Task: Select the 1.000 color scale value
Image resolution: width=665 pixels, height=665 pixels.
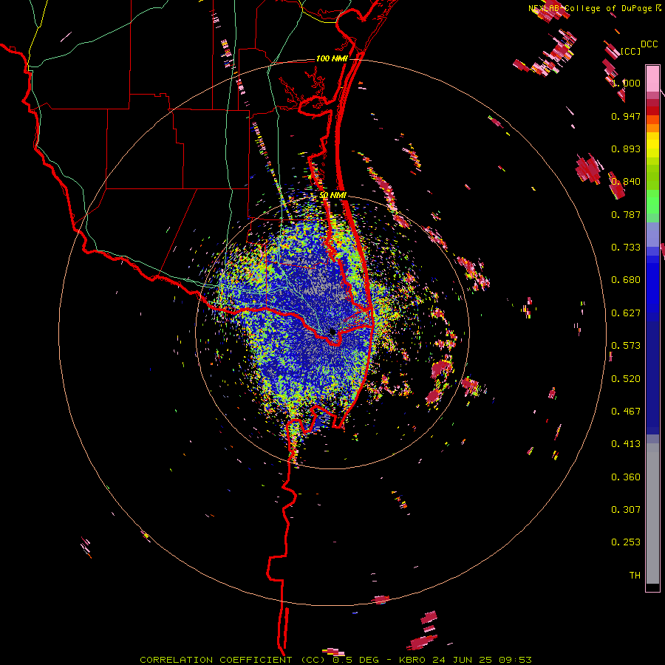Action: [626, 83]
